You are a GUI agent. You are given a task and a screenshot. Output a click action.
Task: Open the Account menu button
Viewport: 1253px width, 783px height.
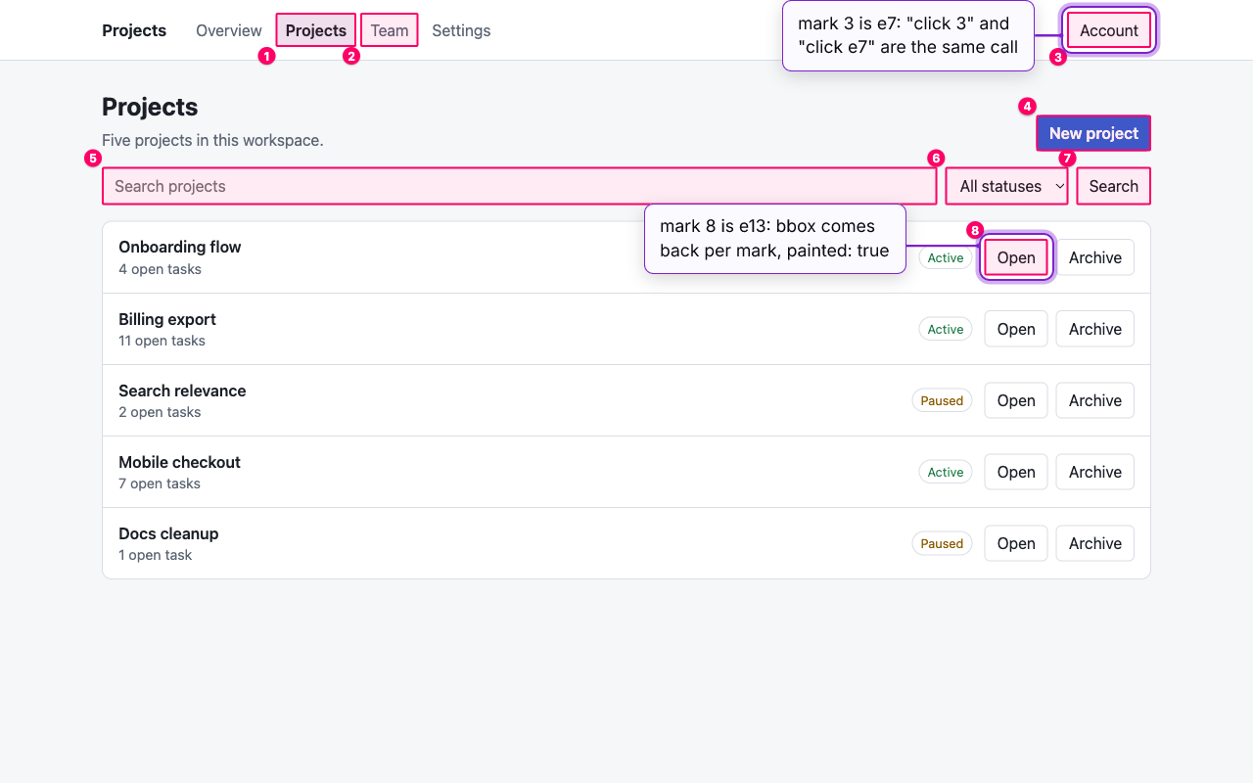[1109, 30]
